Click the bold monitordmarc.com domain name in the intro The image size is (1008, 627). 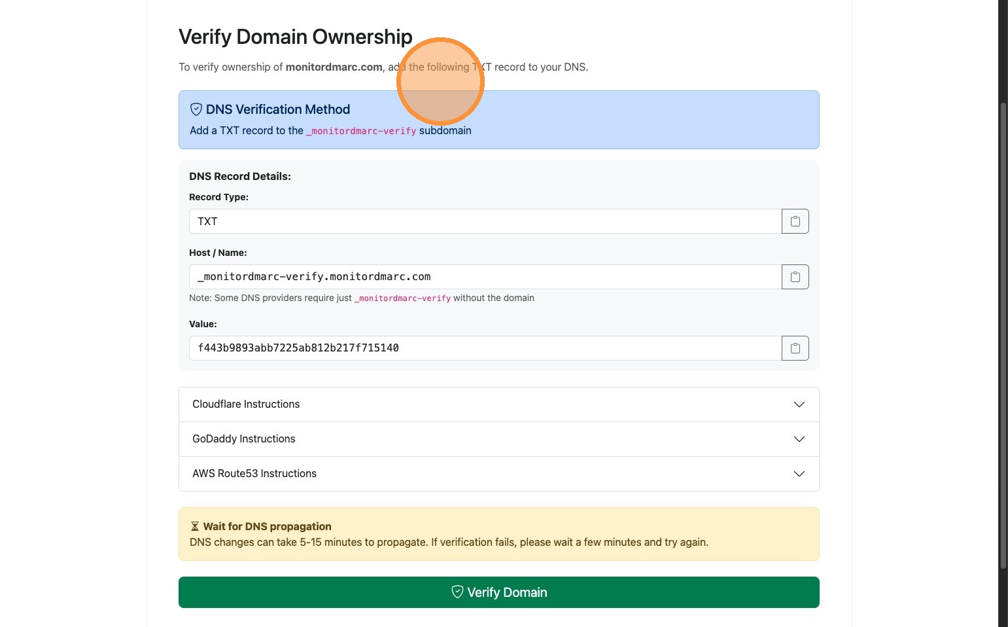pyautogui.click(x=334, y=67)
